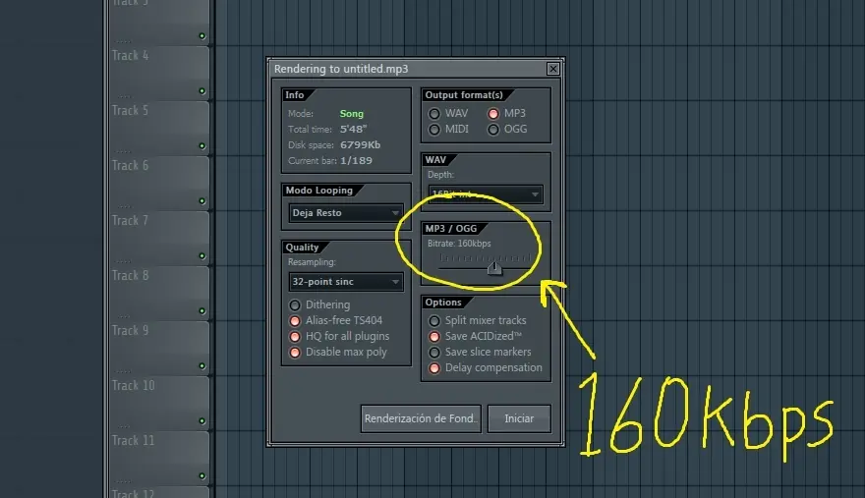Close the Rendering to untitled.mp3 dialog
Screen dimensions: 865x498
click(552, 69)
